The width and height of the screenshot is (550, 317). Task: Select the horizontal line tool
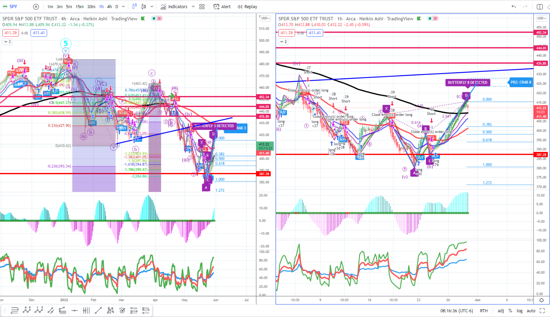(75, 310)
